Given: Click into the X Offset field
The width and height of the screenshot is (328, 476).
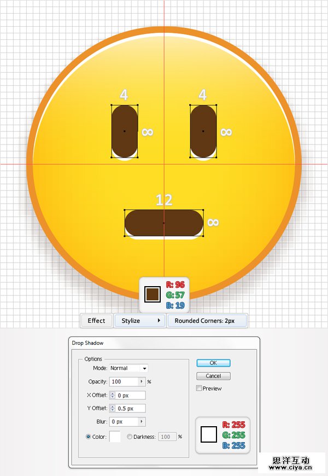Looking at the screenshot, I should pyautogui.click(x=131, y=395).
